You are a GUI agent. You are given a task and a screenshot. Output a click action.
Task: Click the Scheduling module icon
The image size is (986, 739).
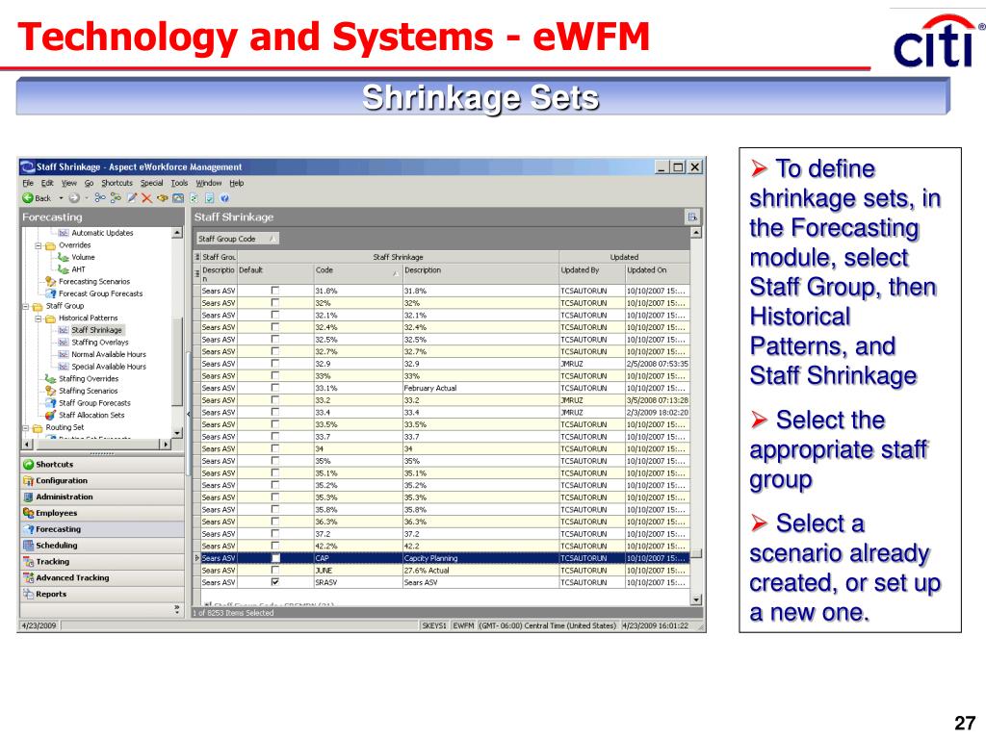(28, 546)
